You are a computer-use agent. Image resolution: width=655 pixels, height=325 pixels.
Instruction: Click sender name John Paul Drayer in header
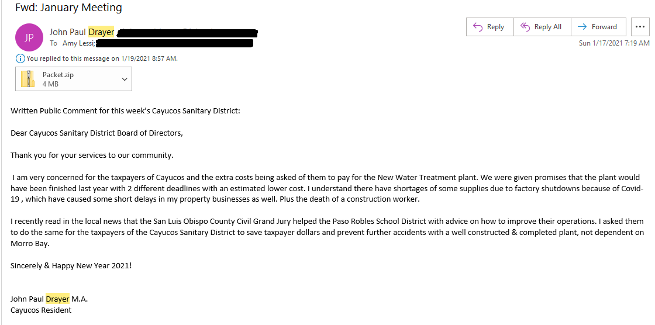pos(82,32)
